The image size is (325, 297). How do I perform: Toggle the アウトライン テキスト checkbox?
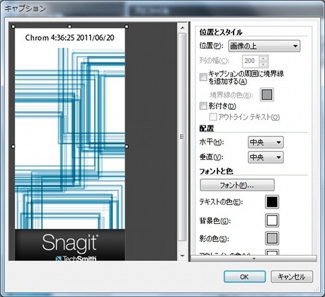pos(213,117)
